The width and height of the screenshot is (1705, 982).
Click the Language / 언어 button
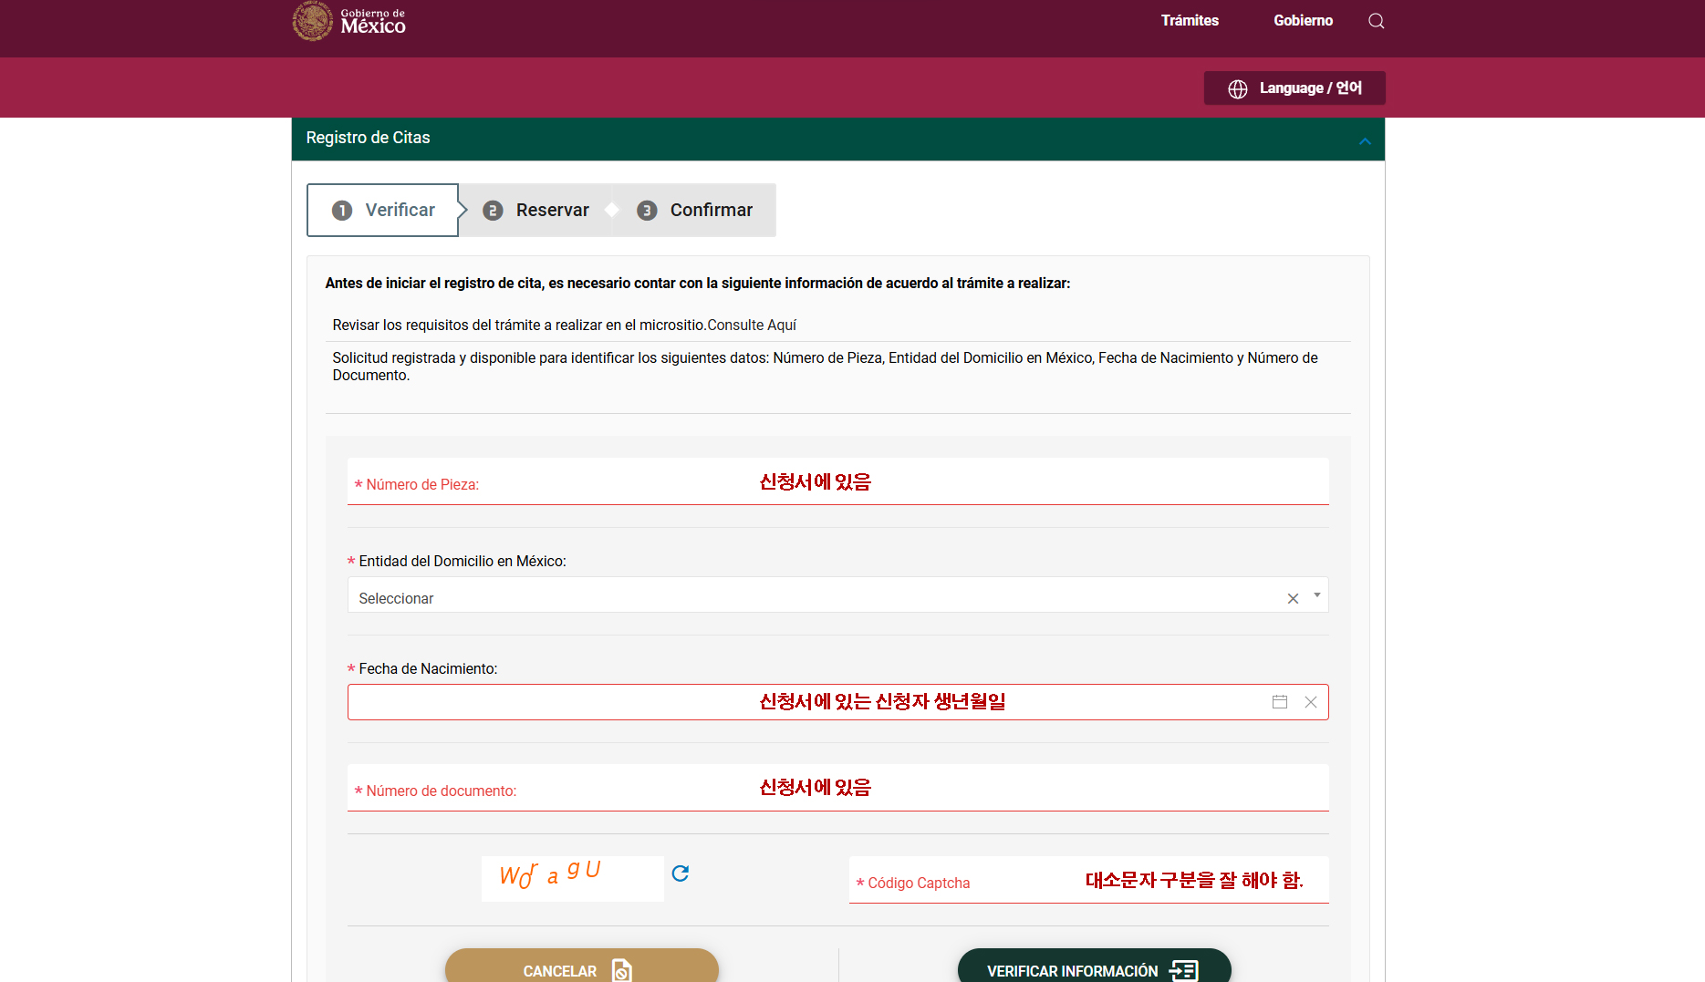(x=1294, y=88)
